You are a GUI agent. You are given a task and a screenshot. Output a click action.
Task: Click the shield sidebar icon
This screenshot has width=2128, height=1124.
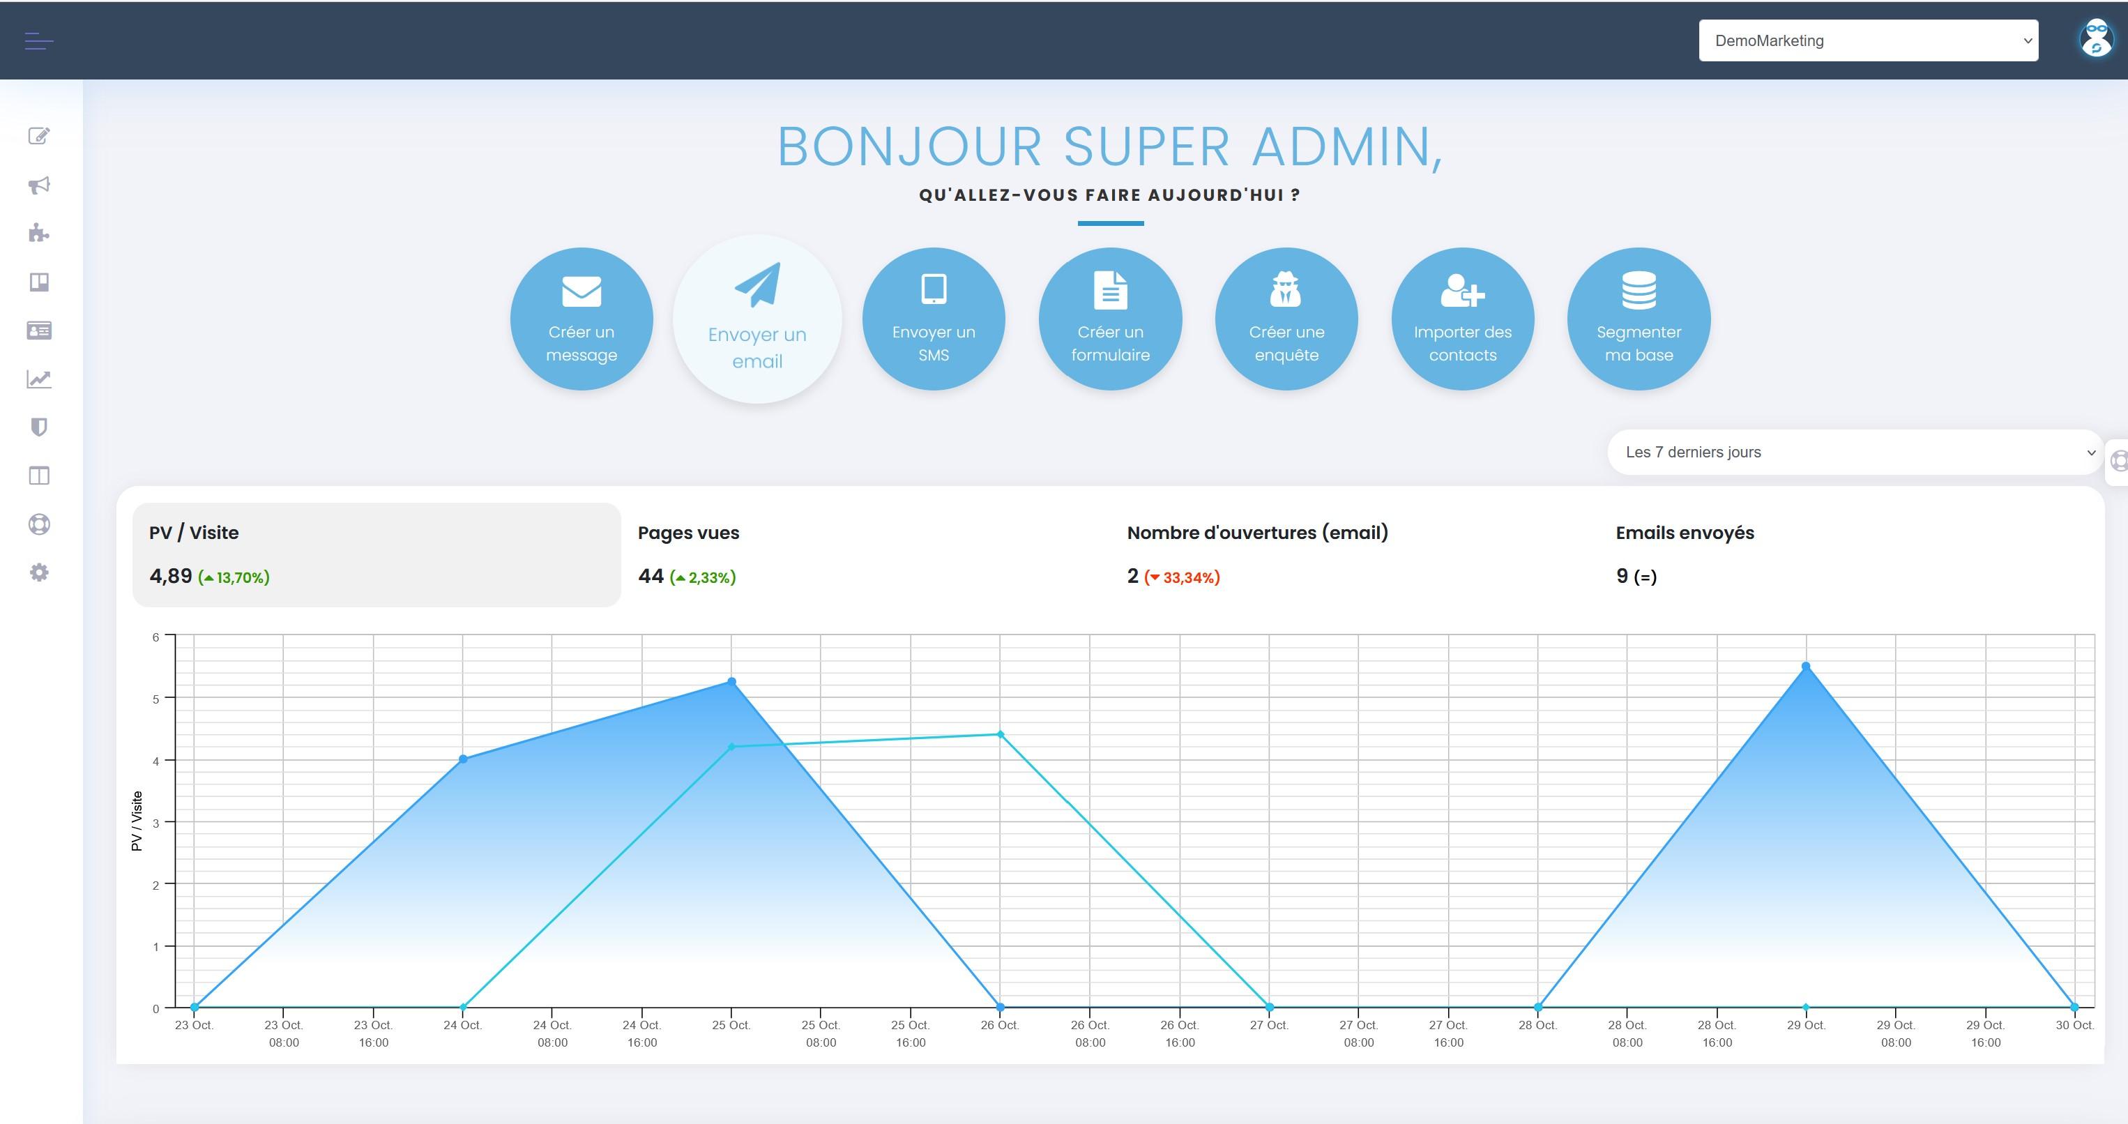(39, 427)
